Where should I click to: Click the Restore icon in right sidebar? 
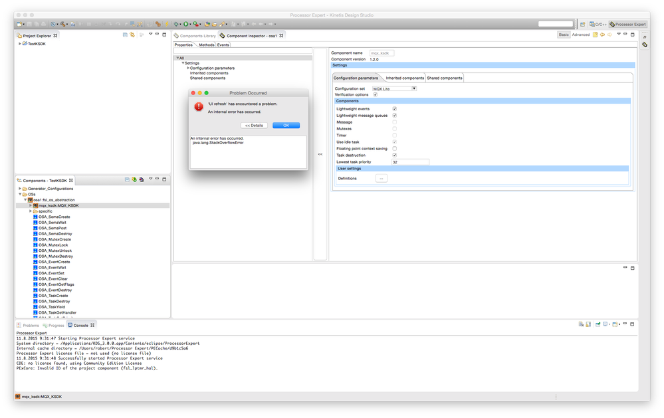click(645, 37)
